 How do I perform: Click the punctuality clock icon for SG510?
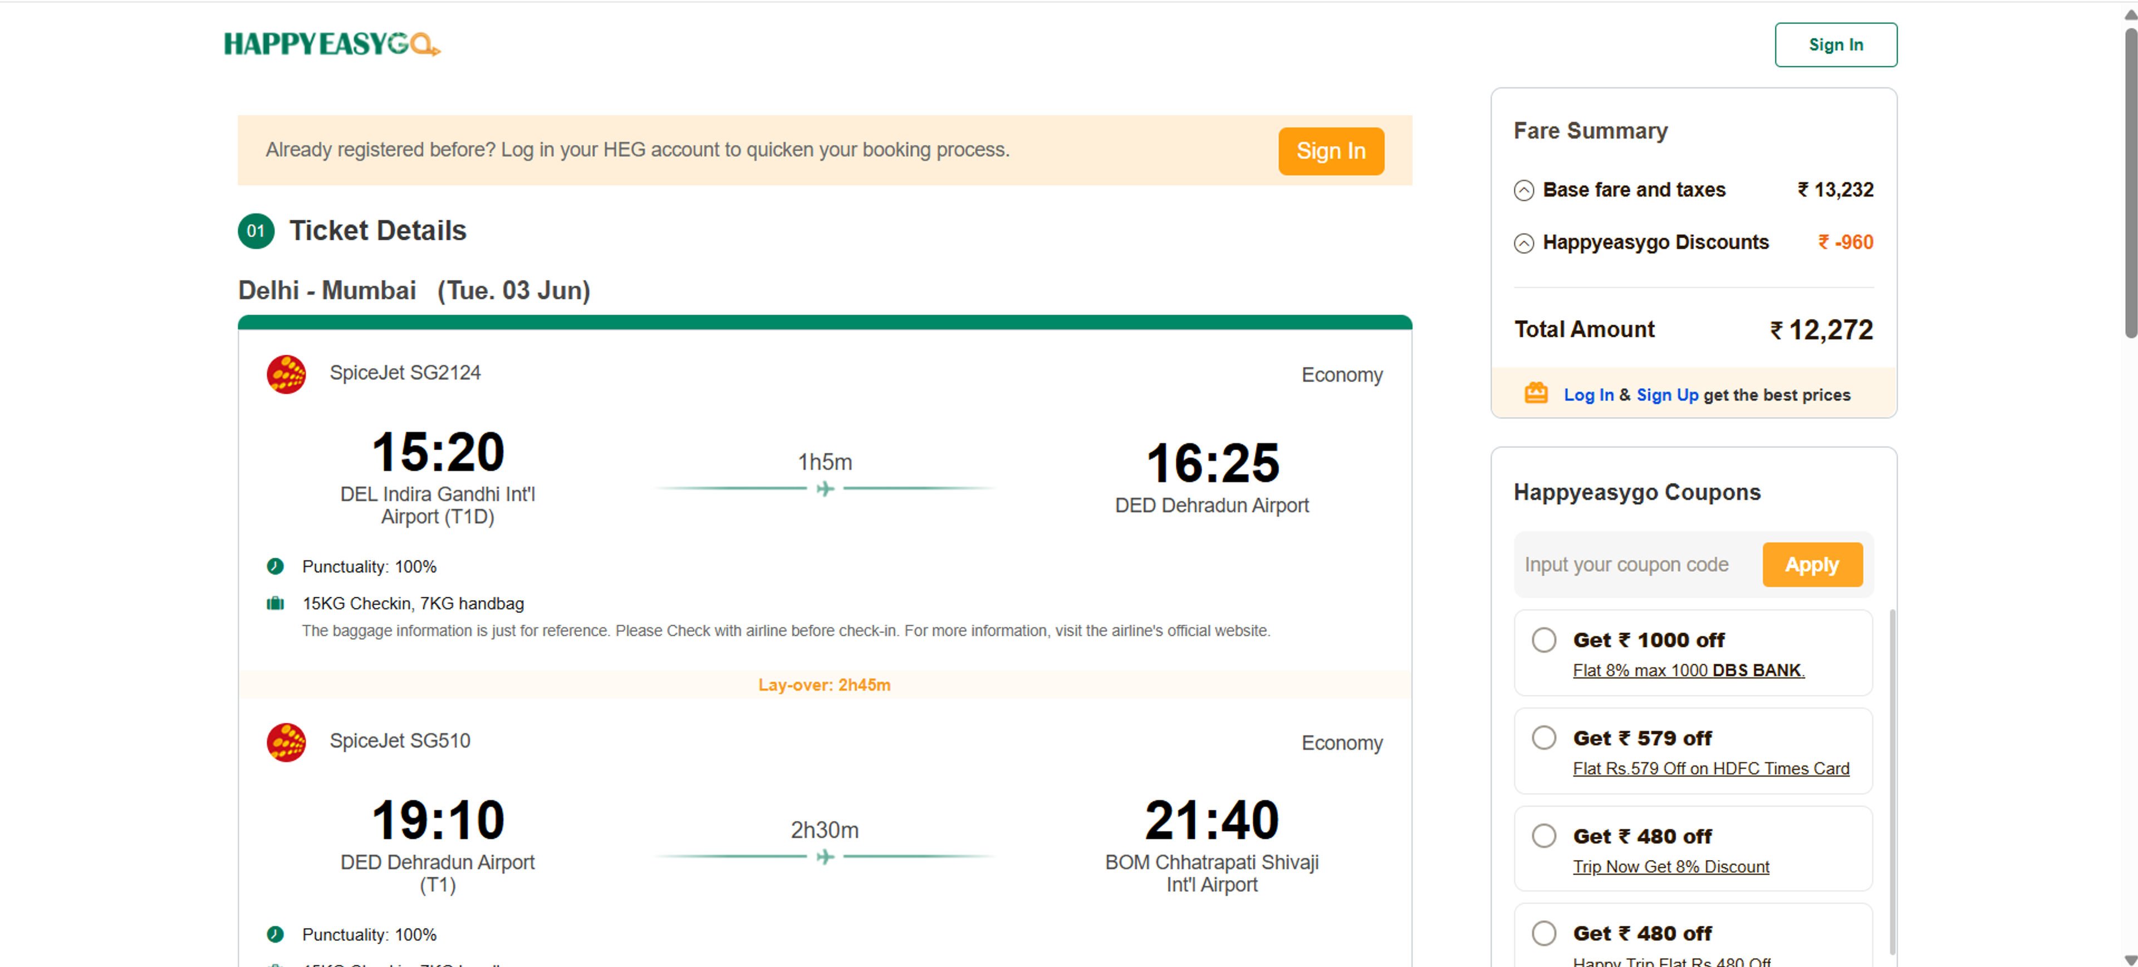[x=276, y=934]
